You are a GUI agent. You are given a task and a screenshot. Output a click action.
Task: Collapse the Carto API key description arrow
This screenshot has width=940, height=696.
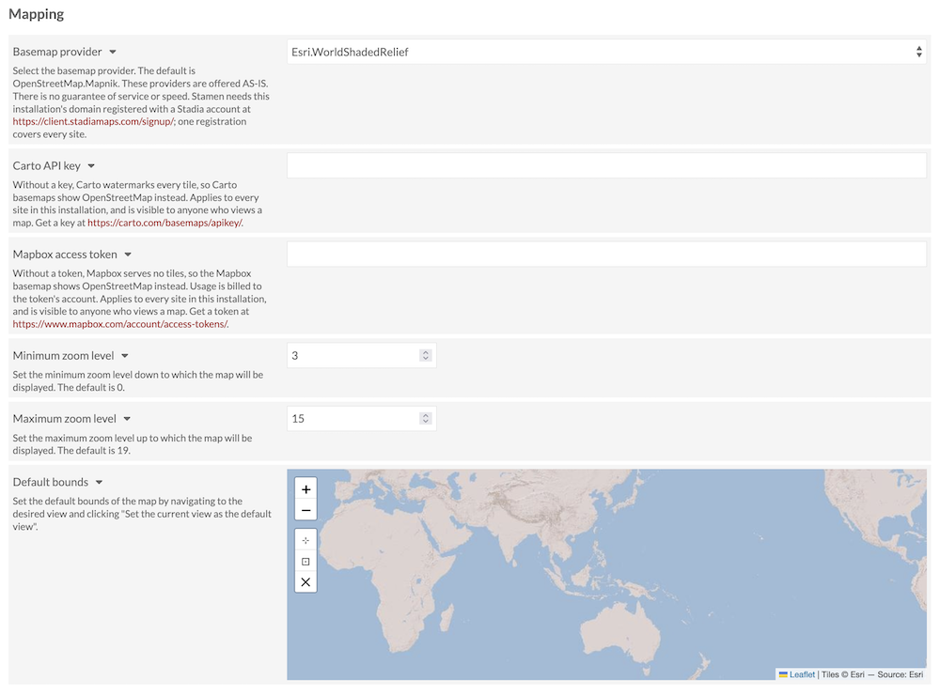[x=91, y=166]
